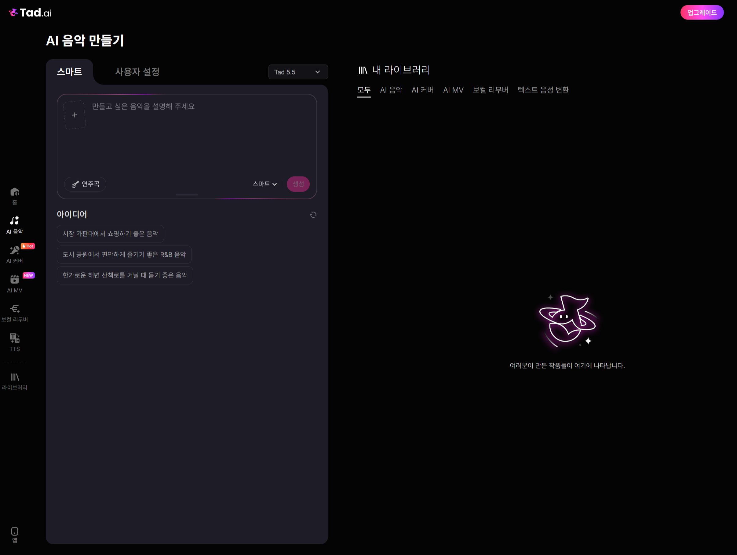Open AI MV with NEW badge
This screenshot has height=555, width=737.
[x=15, y=284]
